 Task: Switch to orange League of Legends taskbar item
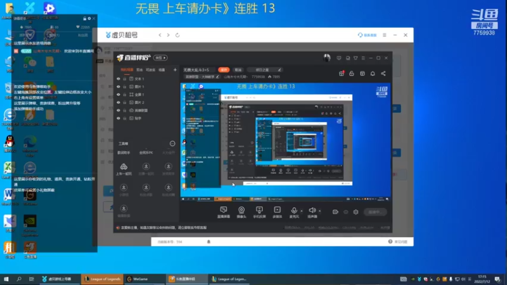click(102, 279)
